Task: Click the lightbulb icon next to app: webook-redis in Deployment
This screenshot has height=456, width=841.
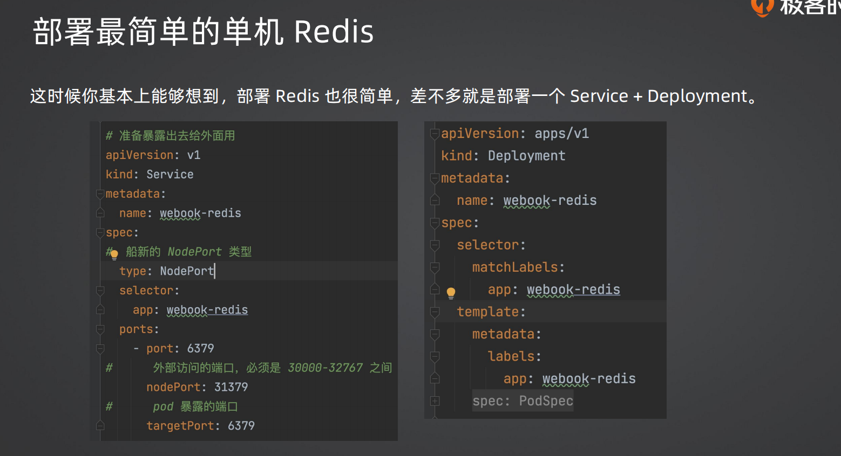Action: click(451, 293)
